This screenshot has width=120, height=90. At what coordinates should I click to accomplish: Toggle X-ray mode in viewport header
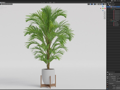(97, 4)
